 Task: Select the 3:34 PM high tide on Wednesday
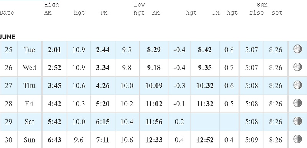coord(102,68)
